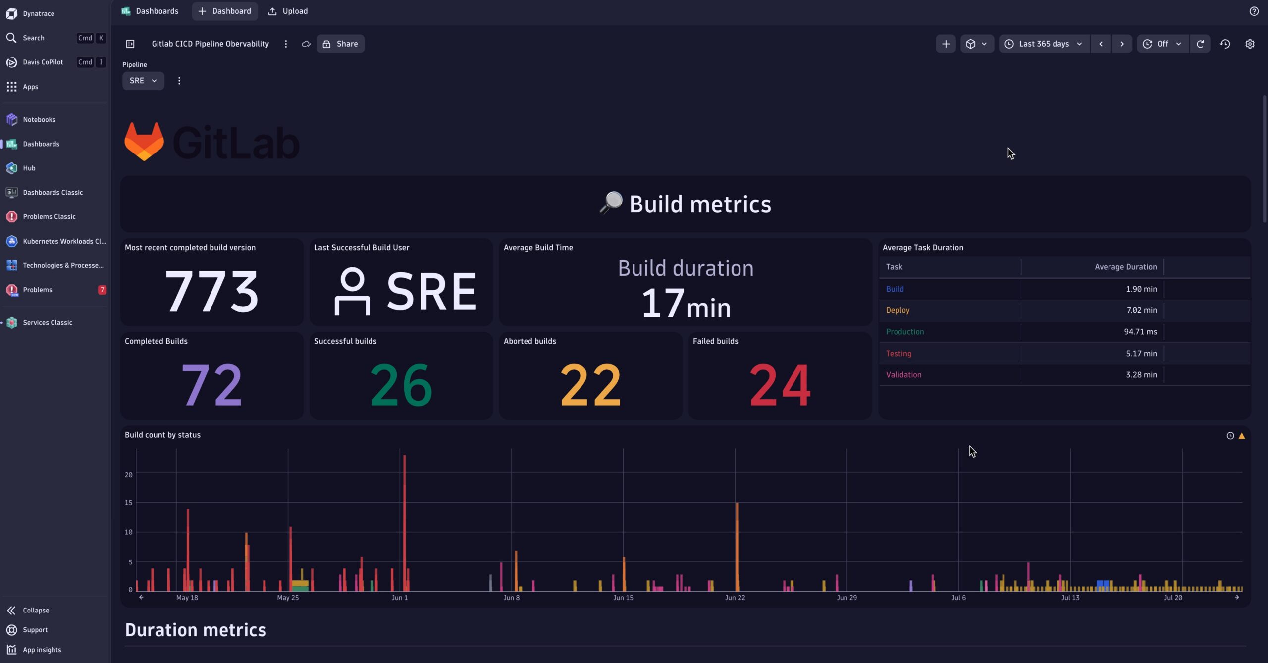Click the Jun 22 tall orange bar

click(737, 545)
